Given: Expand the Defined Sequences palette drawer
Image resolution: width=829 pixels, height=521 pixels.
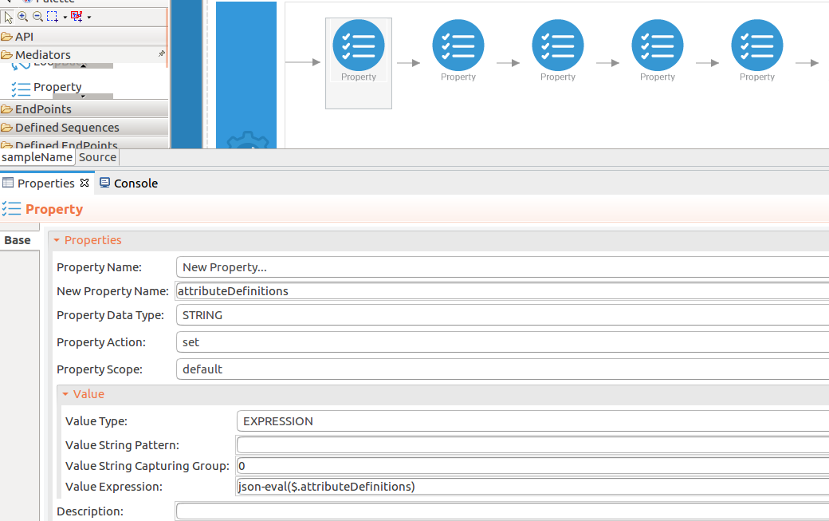Looking at the screenshot, I should 84,128.
